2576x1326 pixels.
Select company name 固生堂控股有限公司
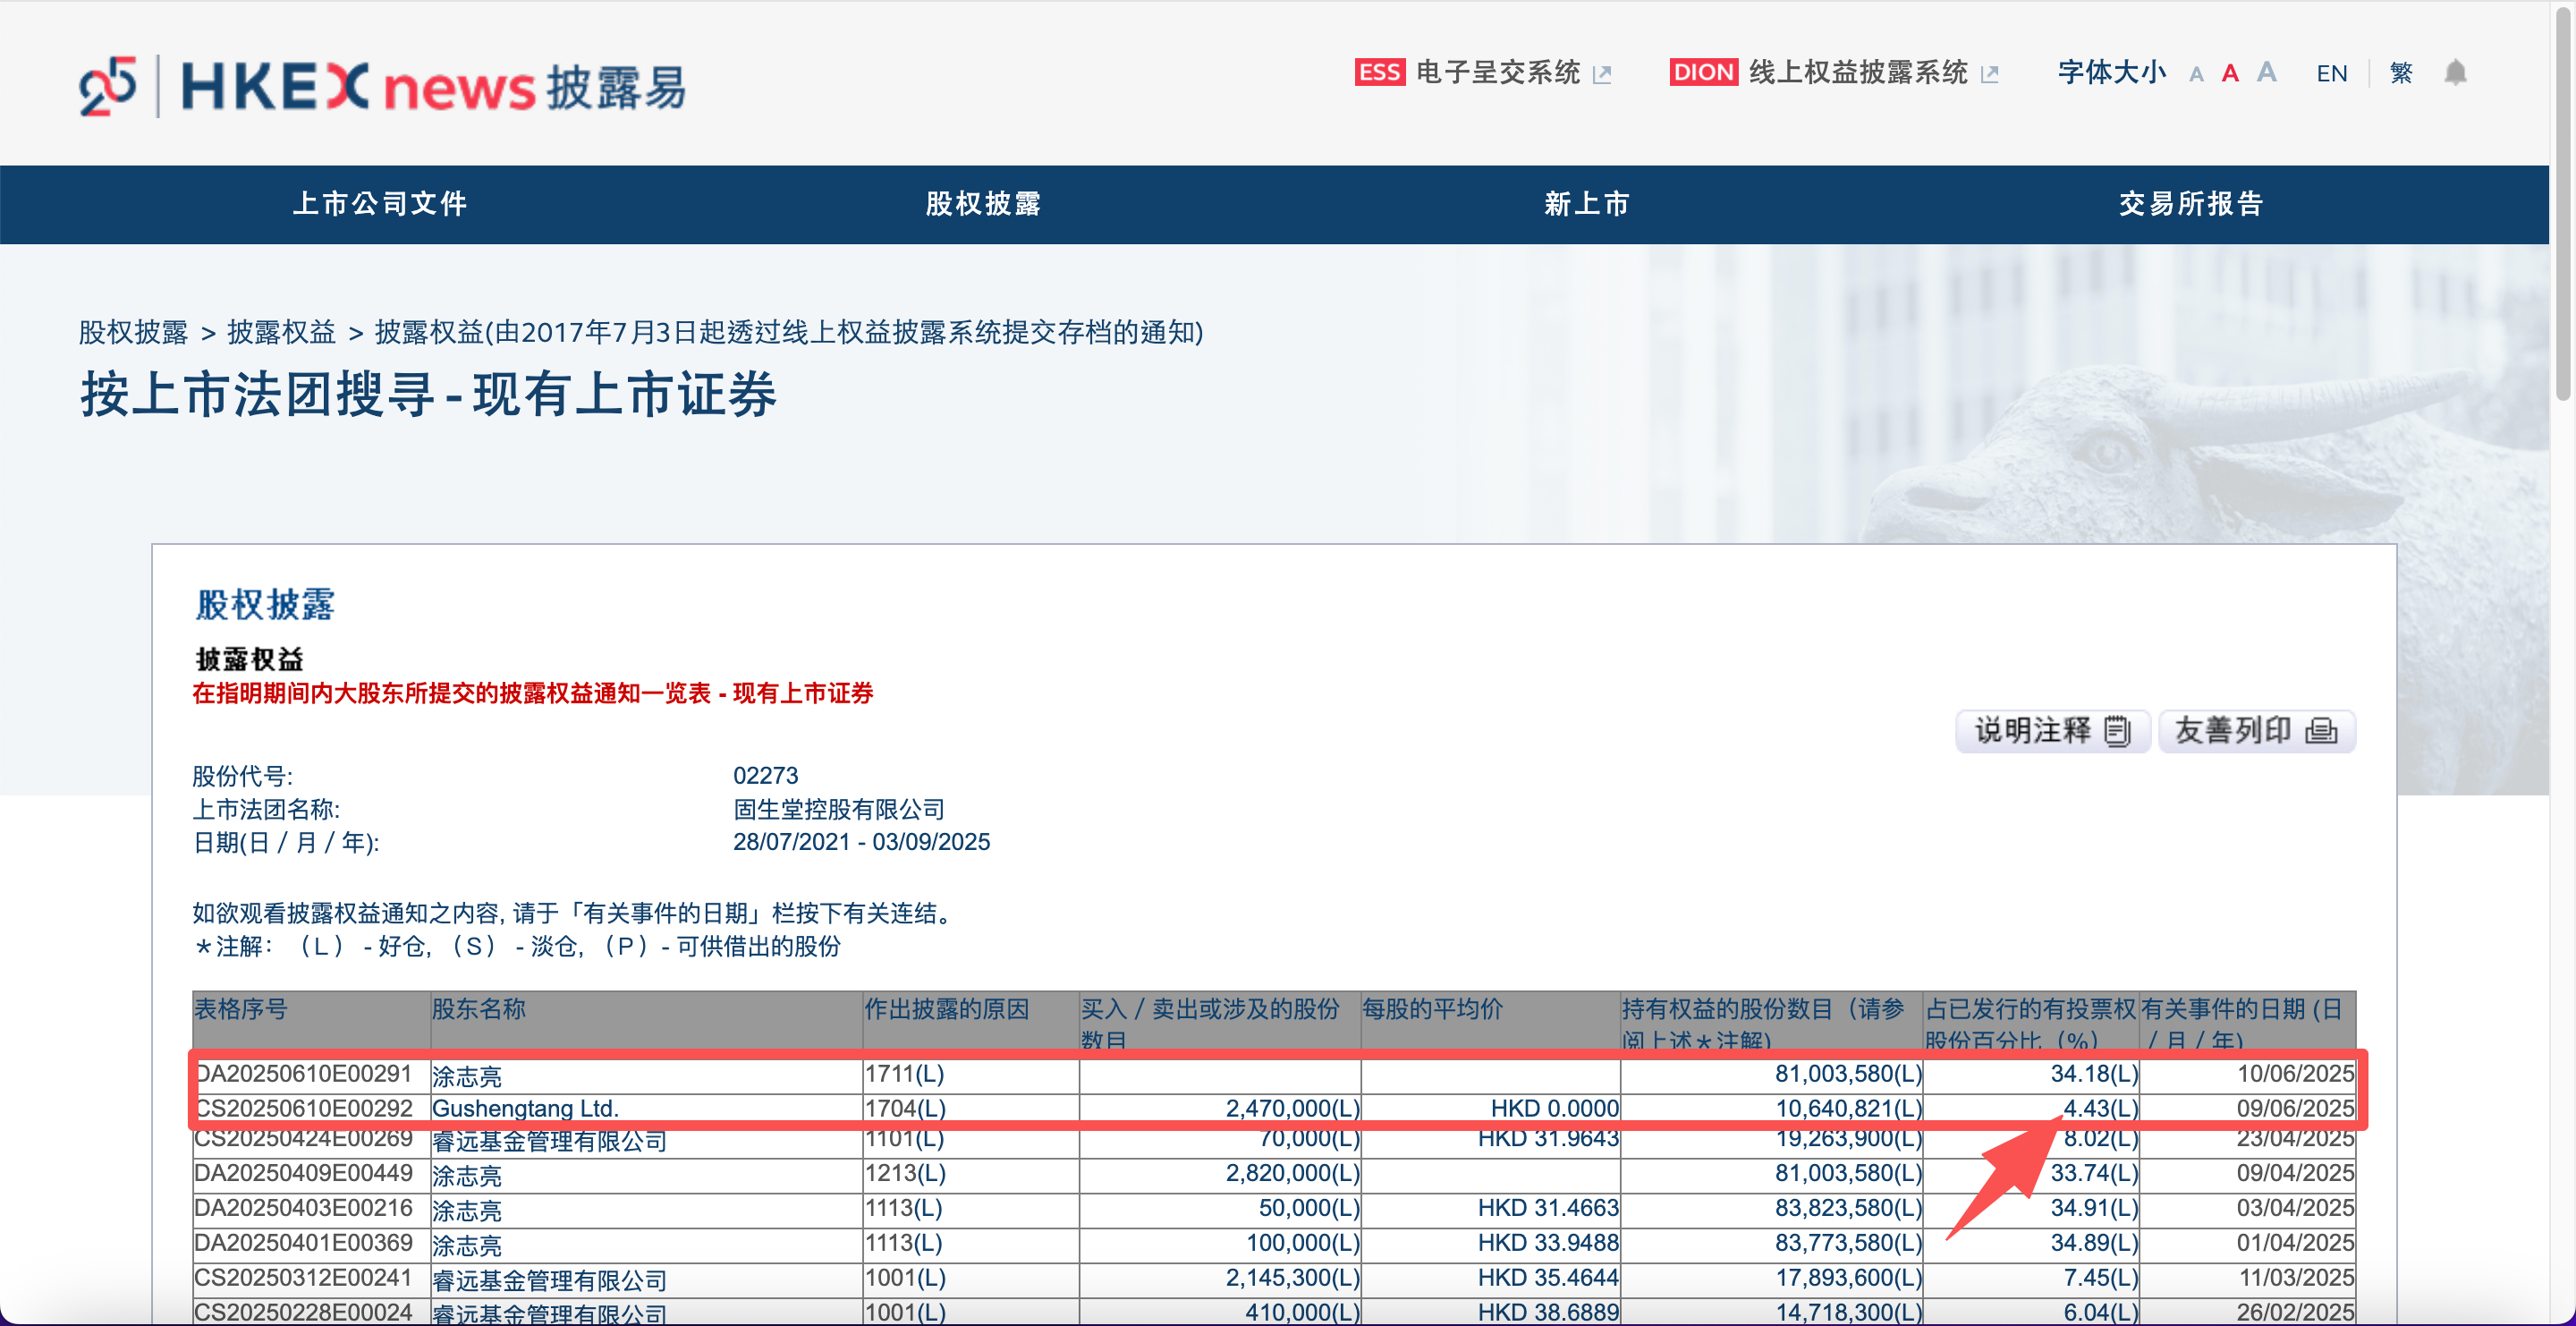tap(839, 809)
